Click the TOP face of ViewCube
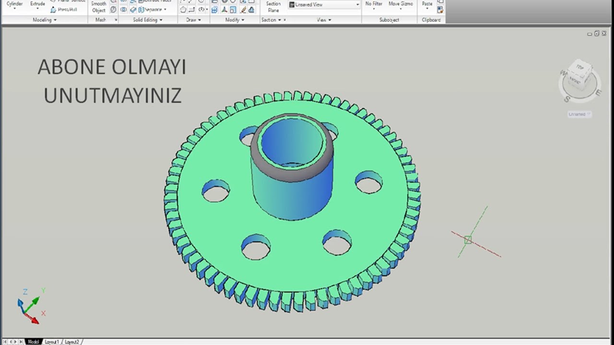 pyautogui.click(x=580, y=68)
